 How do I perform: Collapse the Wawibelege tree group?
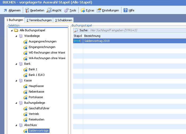[16, 36]
